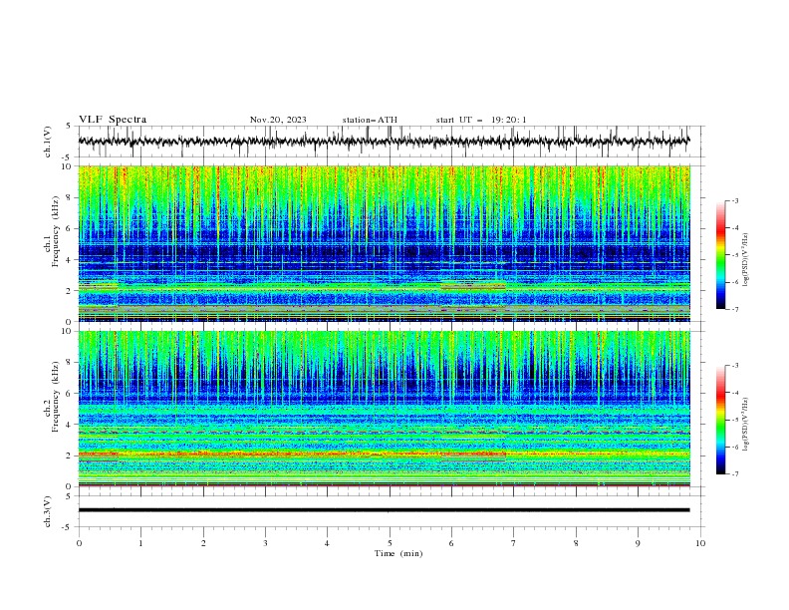Click the time axis tick label "3"
This screenshot has width=789, height=610.
[265, 543]
